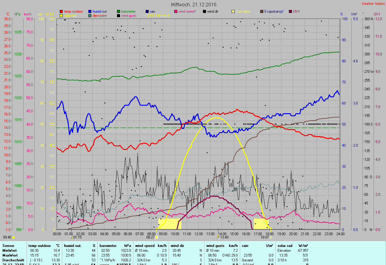Click the 'Gesamt:' rain label
Viewport: 386px width, 265px height.
click(248, 260)
